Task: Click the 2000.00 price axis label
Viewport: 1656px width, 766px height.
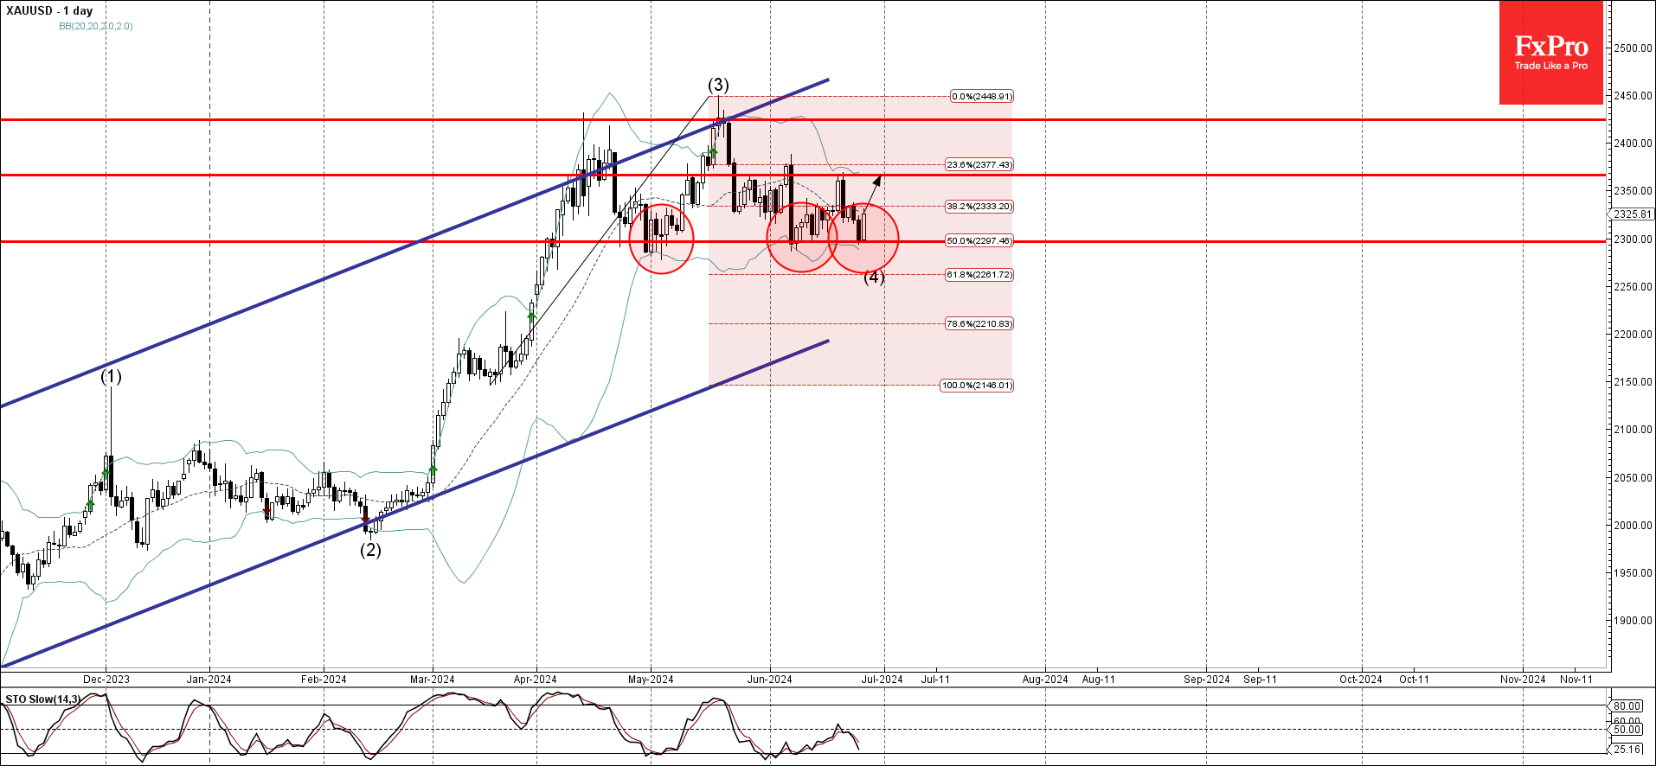Action: (x=1634, y=526)
